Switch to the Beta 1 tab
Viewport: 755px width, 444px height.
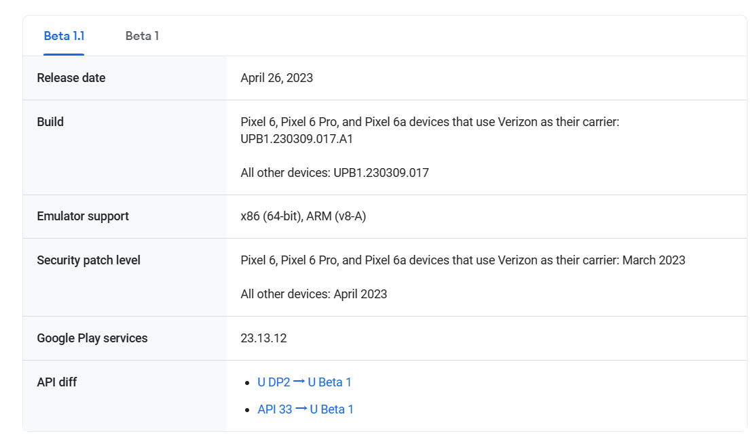(x=142, y=36)
